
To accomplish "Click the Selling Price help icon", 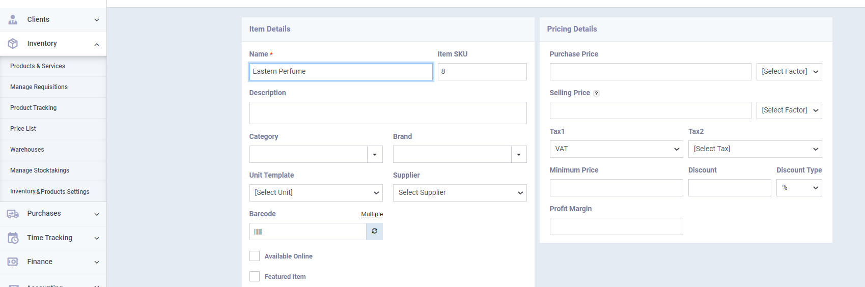I will [x=596, y=93].
